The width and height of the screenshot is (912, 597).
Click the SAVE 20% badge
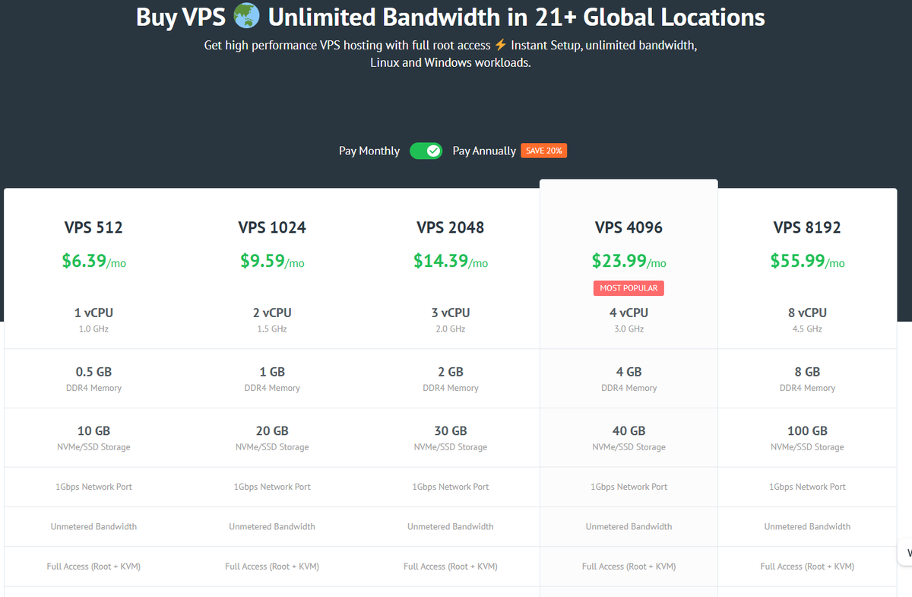(x=544, y=151)
